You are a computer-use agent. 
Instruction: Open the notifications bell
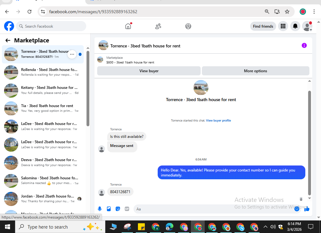tap(295, 26)
